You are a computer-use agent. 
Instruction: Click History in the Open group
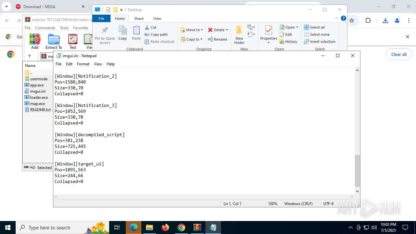288,42
